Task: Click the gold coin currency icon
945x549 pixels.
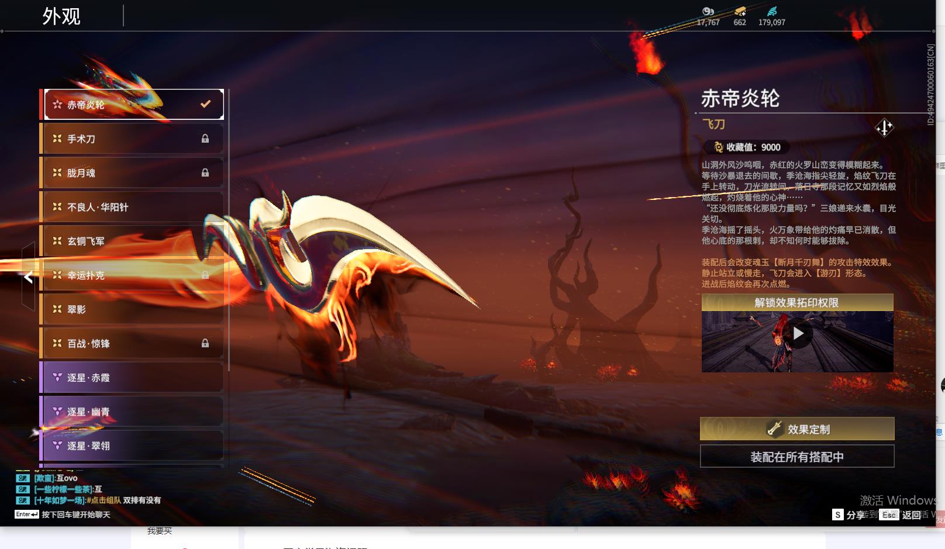Action: [740, 12]
